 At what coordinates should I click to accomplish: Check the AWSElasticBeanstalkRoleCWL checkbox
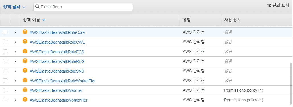point(5,42)
